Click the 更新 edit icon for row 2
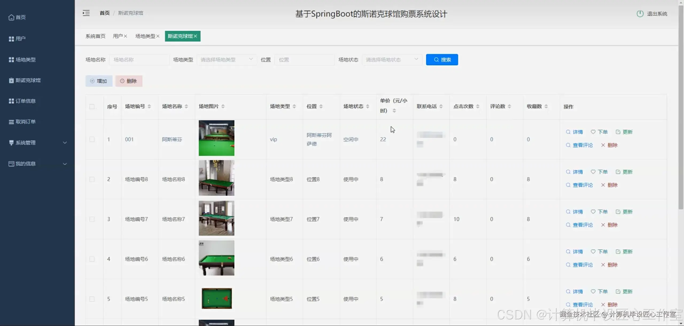 tap(618, 172)
